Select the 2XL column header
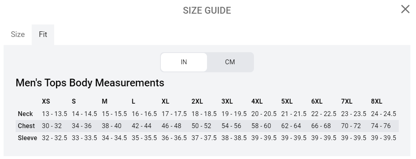Screen dimensions: 416x159 197,102
